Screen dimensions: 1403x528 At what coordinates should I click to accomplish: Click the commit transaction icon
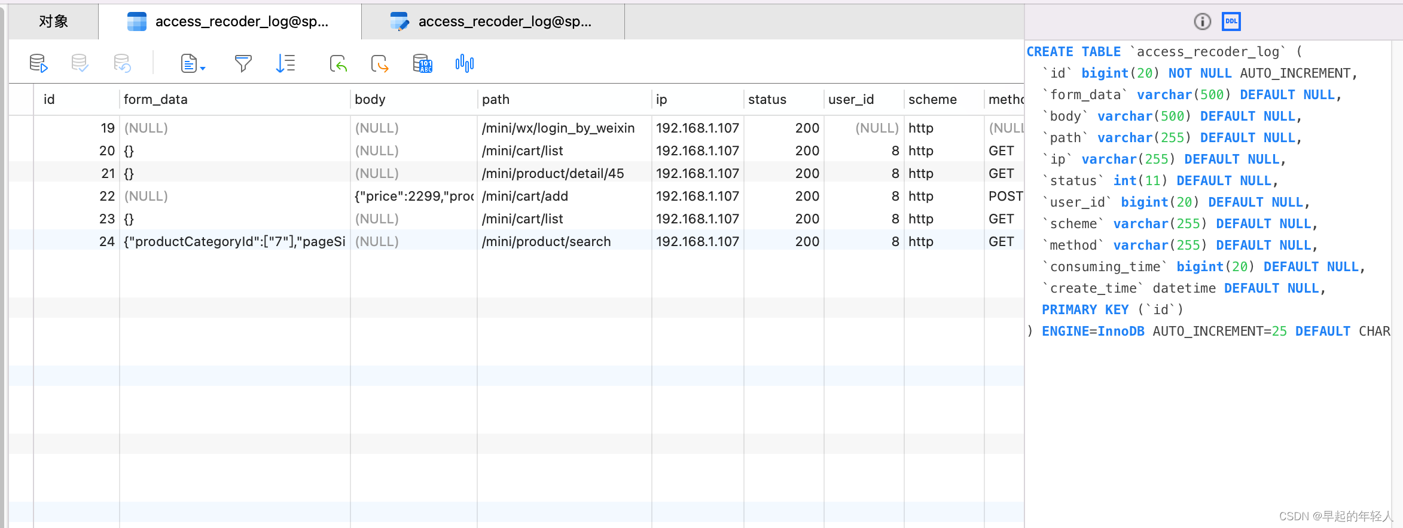pyautogui.click(x=80, y=63)
